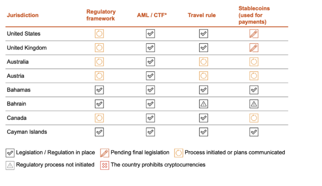322x186 pixels.
Task: Click Bahrain stablecoins warning triangle icon
Action: pos(254,104)
